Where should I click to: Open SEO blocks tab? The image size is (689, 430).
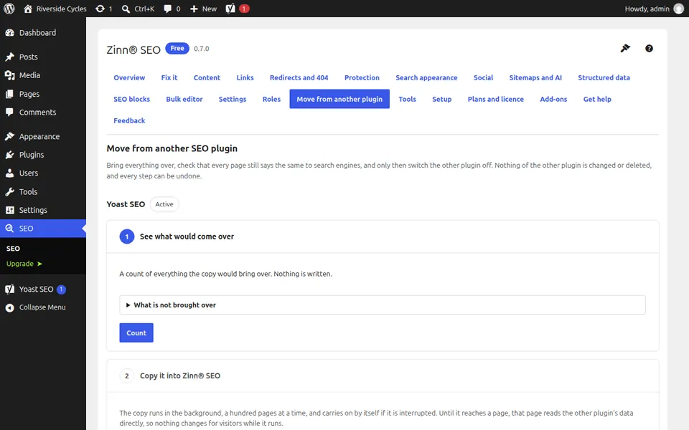[x=132, y=99]
